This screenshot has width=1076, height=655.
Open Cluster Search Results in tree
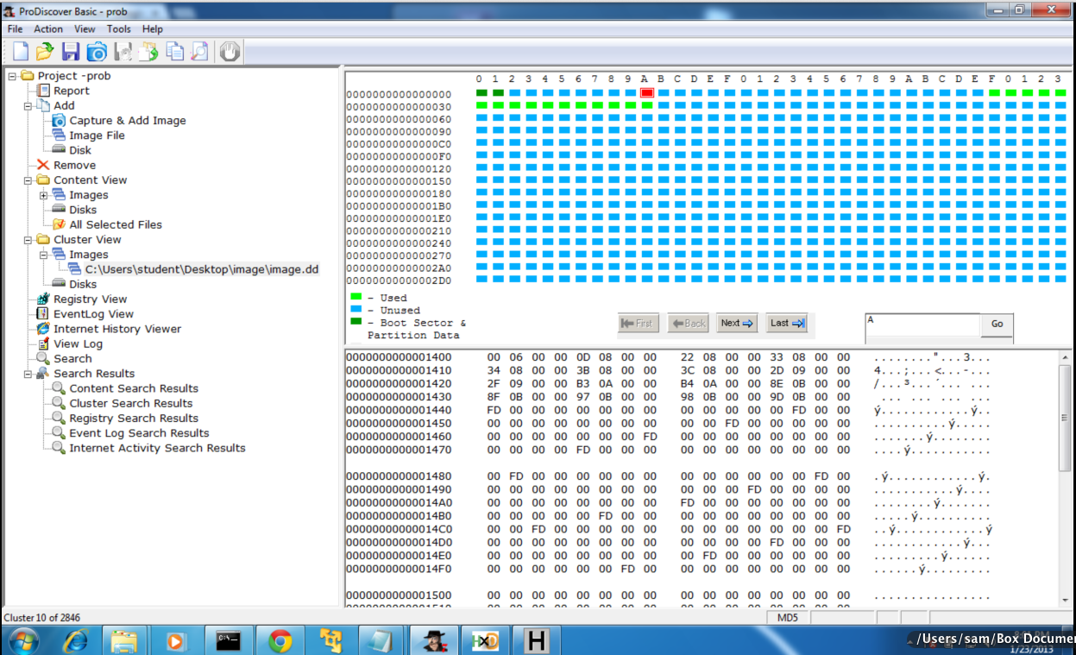(131, 403)
